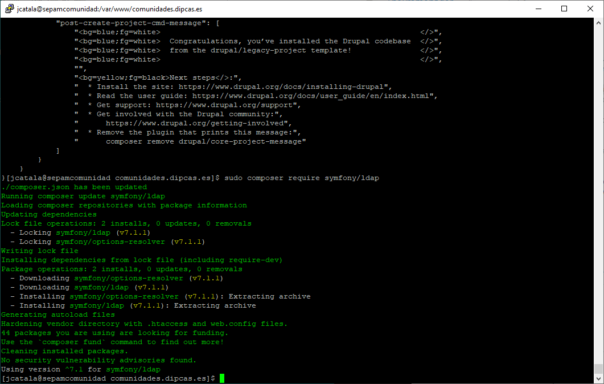Click the 'sudo composer require symfony/ldap' command
The image size is (604, 384).
302,178
